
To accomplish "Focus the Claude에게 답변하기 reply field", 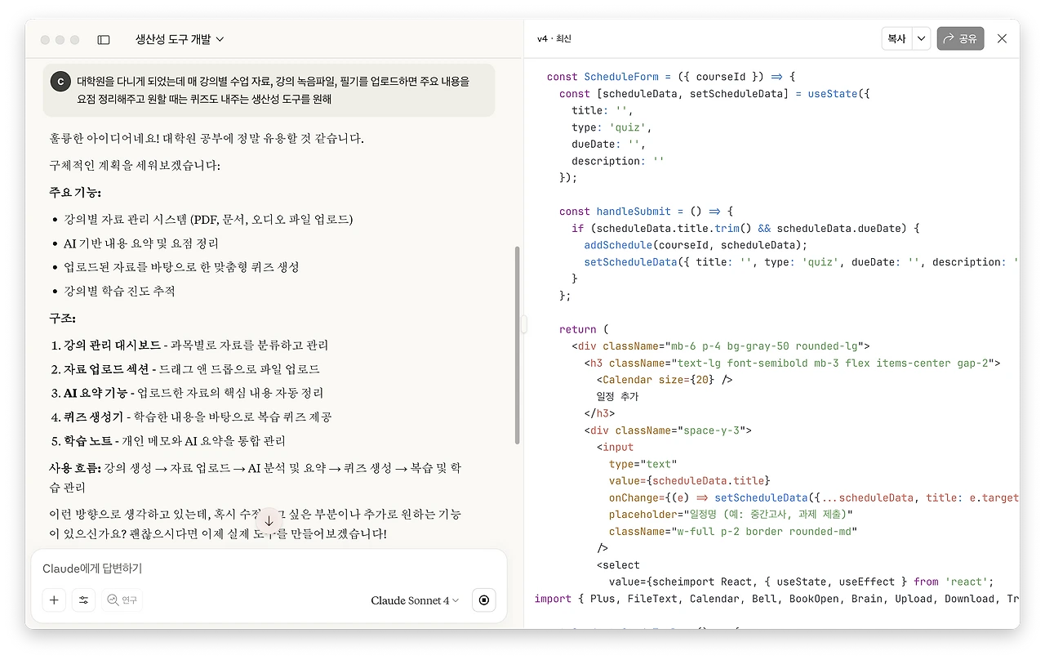I will click(269, 569).
